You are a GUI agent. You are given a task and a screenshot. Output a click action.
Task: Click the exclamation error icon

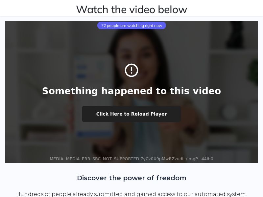click(131, 70)
